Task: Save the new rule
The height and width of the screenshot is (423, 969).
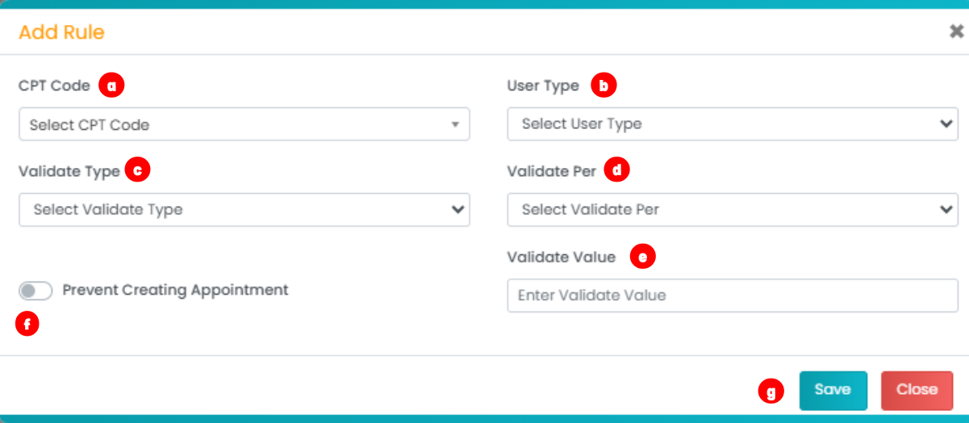Action: 833,390
